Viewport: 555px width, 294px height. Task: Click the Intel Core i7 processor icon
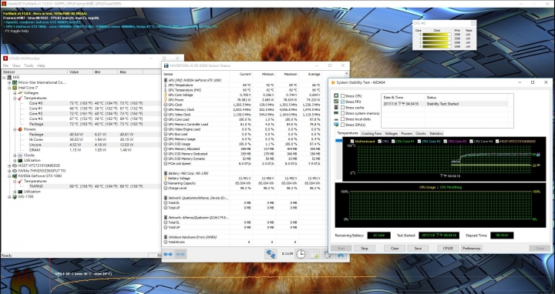point(15,88)
